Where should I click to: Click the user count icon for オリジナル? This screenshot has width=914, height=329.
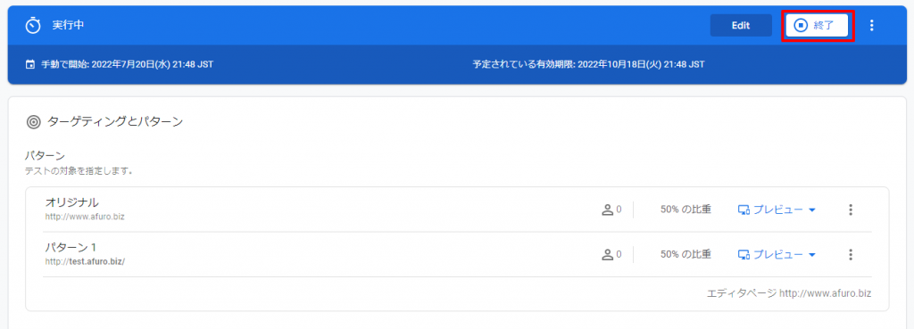pyautogui.click(x=607, y=209)
